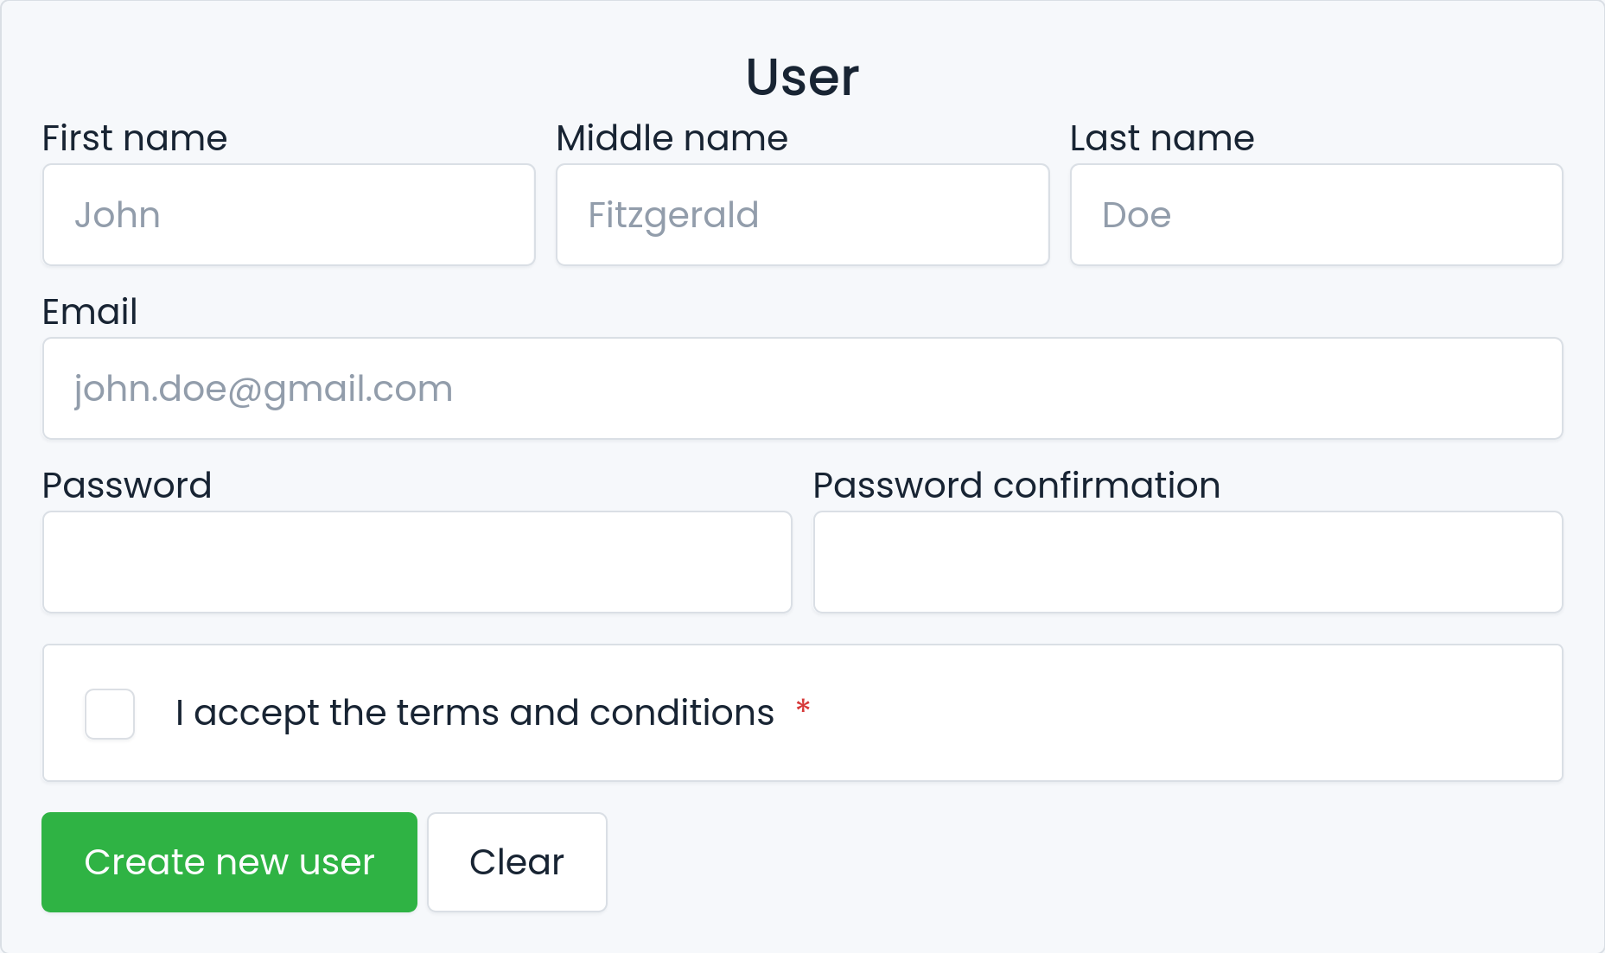This screenshot has height=953, width=1605.
Task: Click the john.doe@gmail.com placeholder text
Action: point(264,389)
